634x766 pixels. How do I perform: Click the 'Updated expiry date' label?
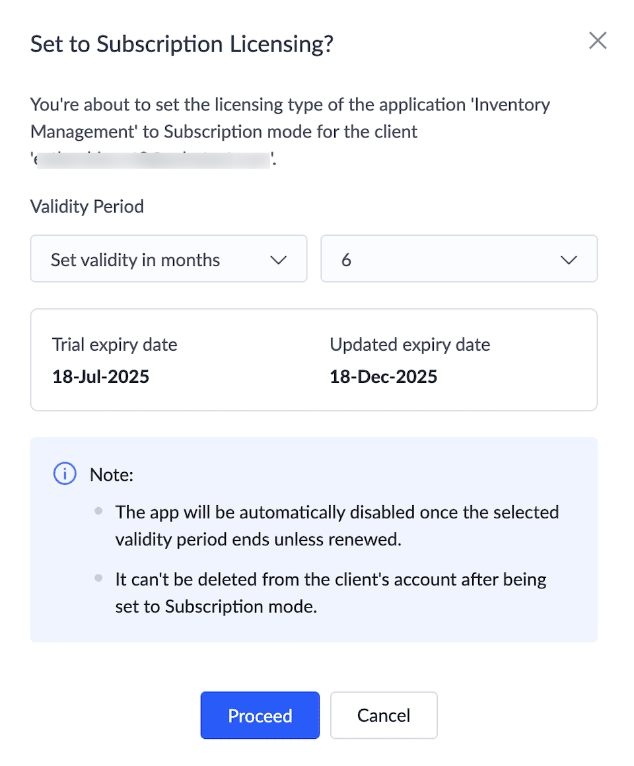click(x=409, y=345)
